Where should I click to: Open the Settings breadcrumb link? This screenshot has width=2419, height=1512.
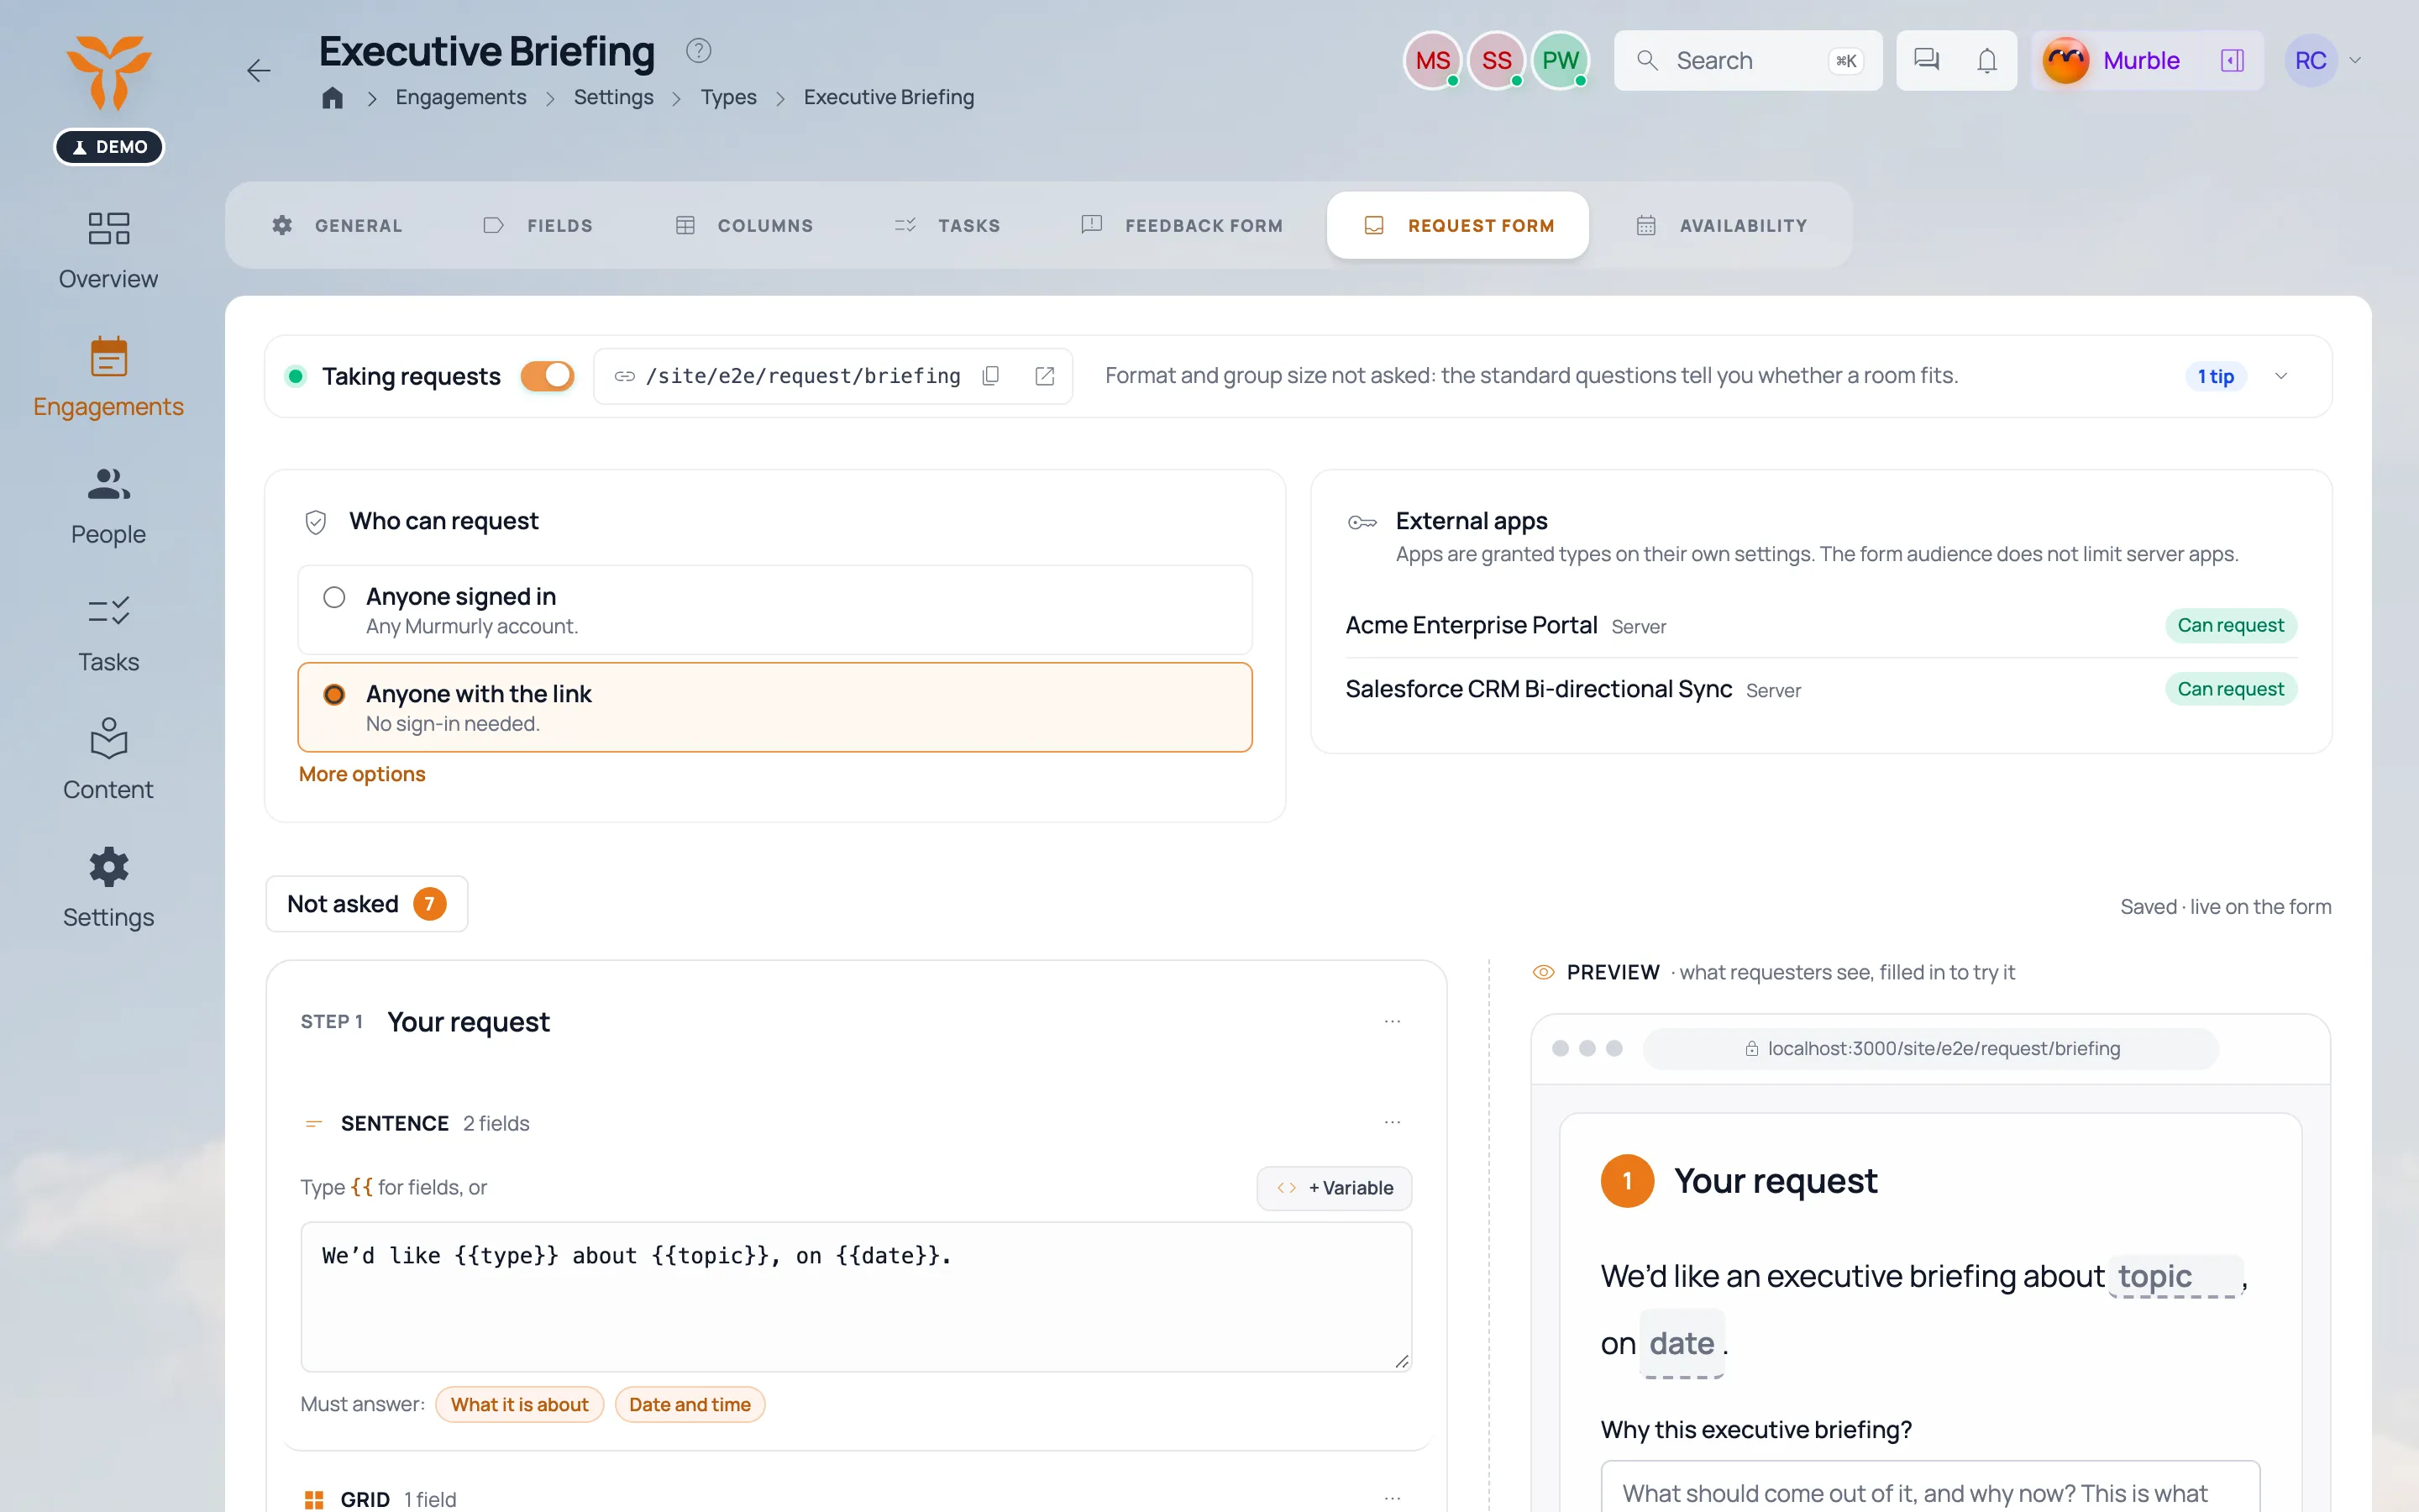(613, 97)
